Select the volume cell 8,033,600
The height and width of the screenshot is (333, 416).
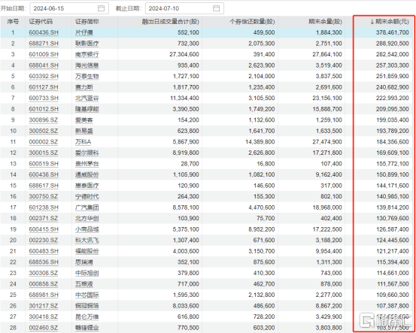click(186, 306)
